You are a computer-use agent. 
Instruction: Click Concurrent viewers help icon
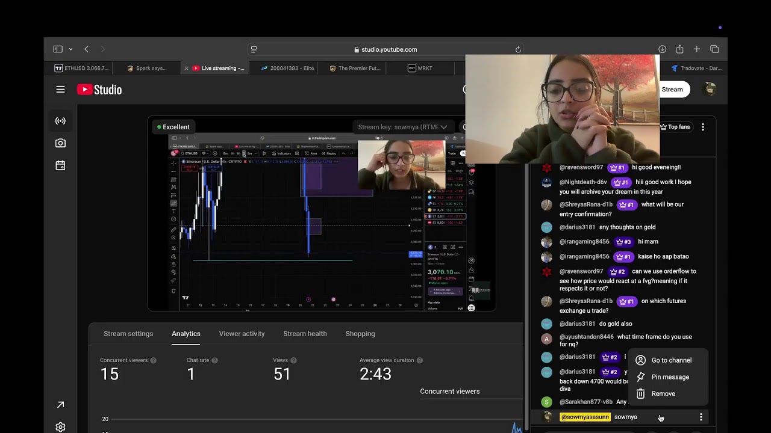click(153, 360)
